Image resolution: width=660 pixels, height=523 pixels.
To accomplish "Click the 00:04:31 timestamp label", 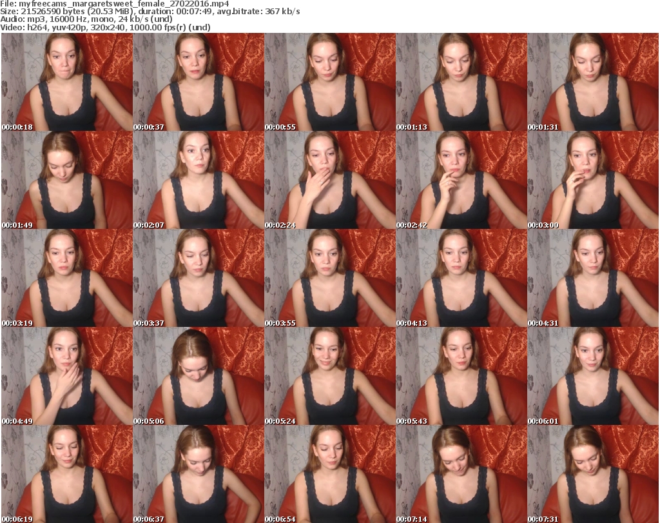I will click(542, 323).
